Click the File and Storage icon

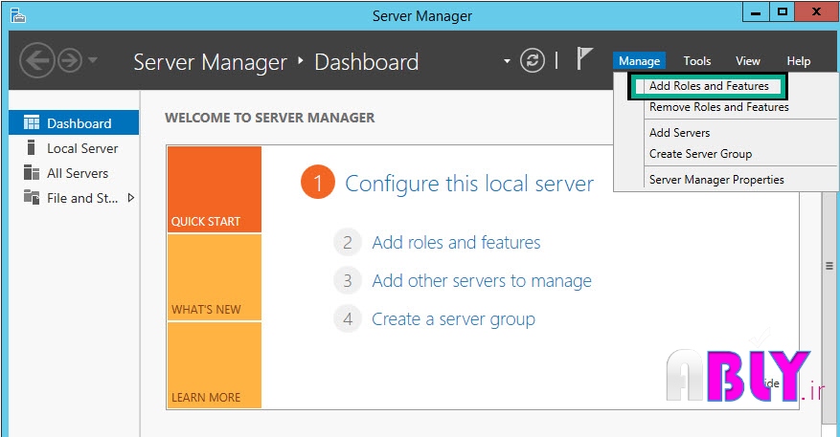(x=32, y=197)
